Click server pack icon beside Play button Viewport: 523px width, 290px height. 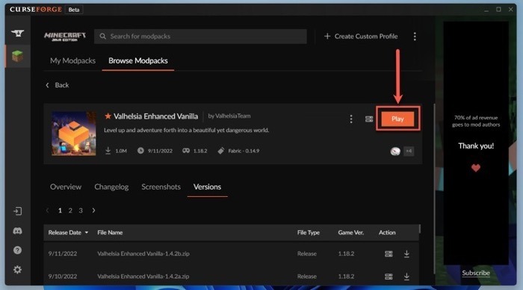click(369, 119)
